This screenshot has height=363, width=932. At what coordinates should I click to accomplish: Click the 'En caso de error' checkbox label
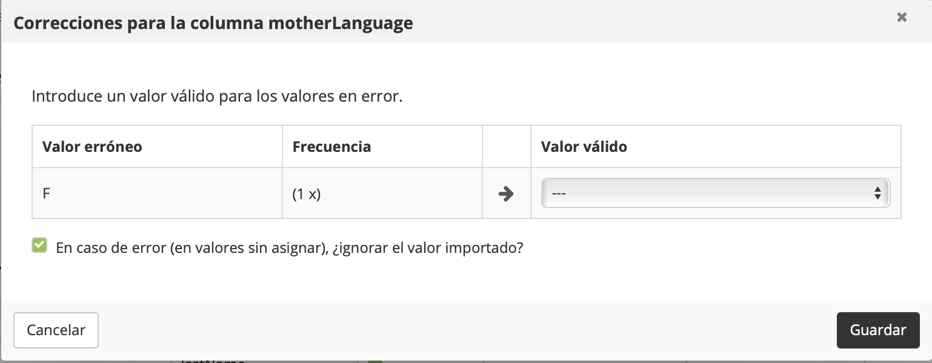coord(289,248)
